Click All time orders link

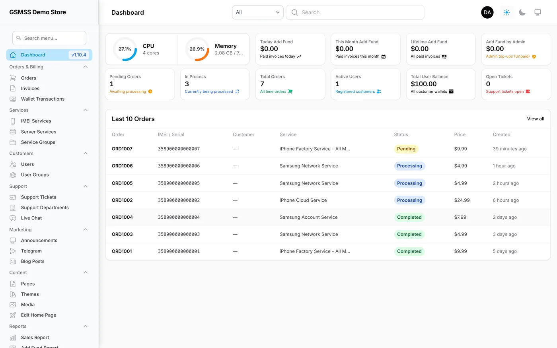point(273,91)
